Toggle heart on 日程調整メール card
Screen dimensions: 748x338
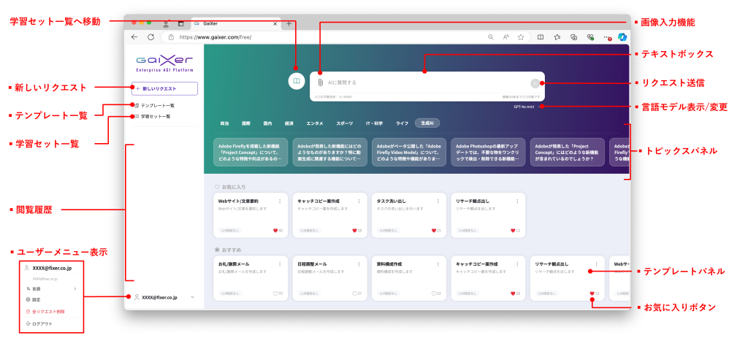[x=354, y=293]
